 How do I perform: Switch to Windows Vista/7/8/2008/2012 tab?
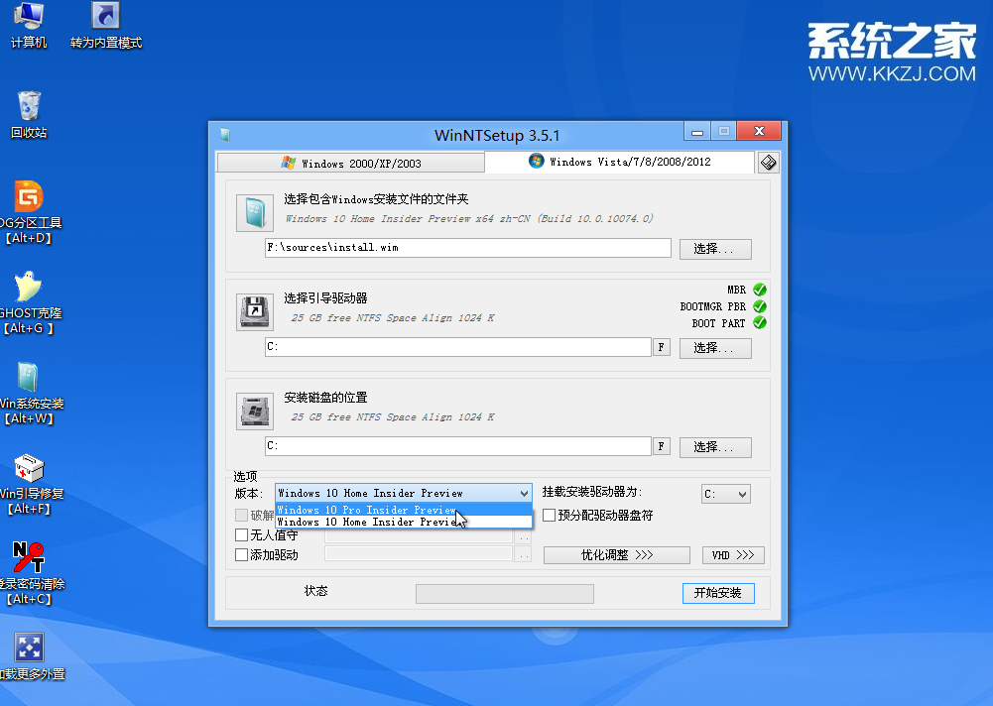click(619, 162)
